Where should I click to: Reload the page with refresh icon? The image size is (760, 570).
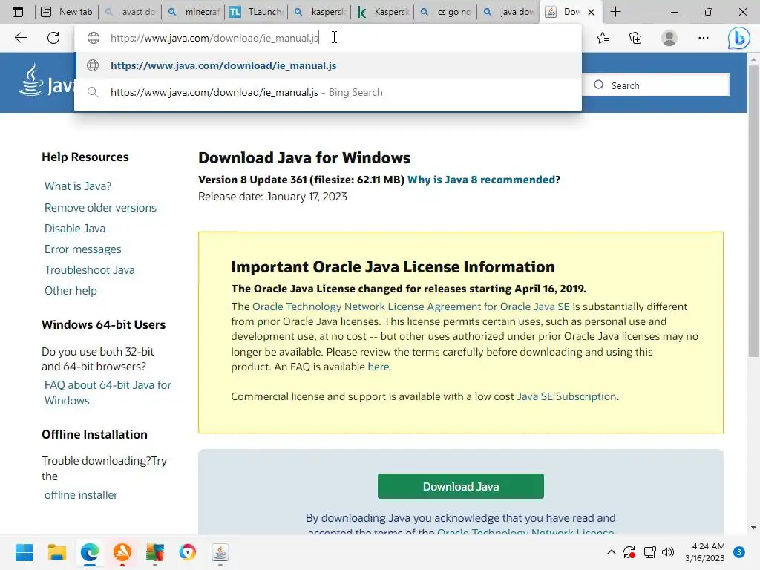pos(53,38)
